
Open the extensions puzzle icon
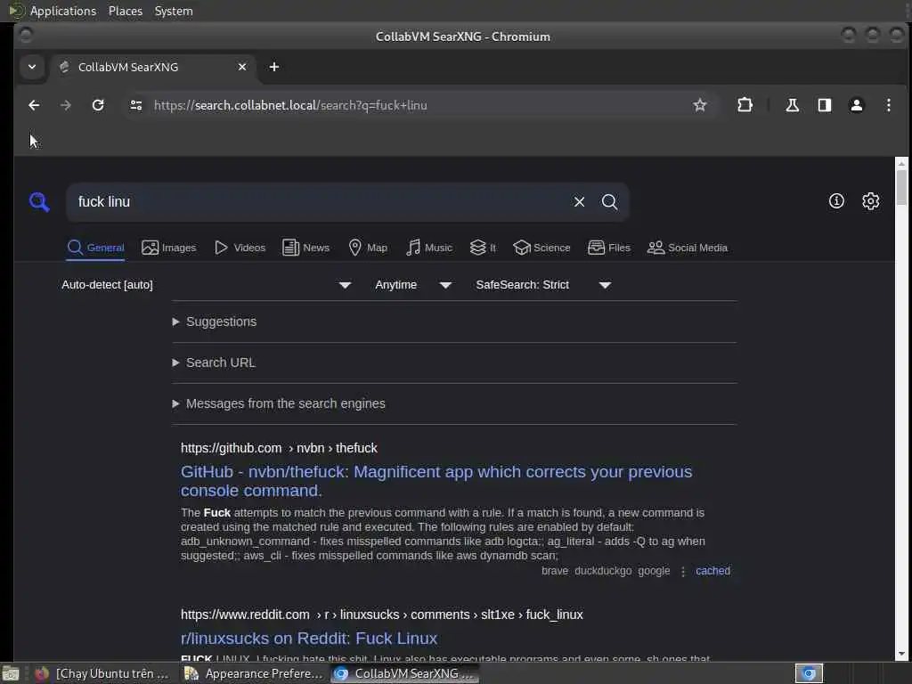(x=745, y=105)
